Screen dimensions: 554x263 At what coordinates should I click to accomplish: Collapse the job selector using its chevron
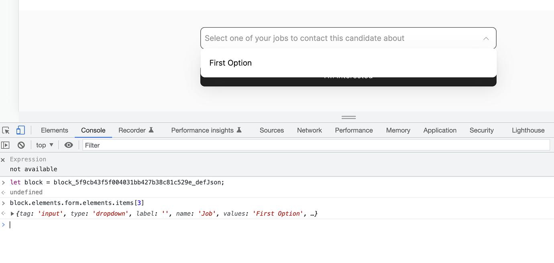486,38
